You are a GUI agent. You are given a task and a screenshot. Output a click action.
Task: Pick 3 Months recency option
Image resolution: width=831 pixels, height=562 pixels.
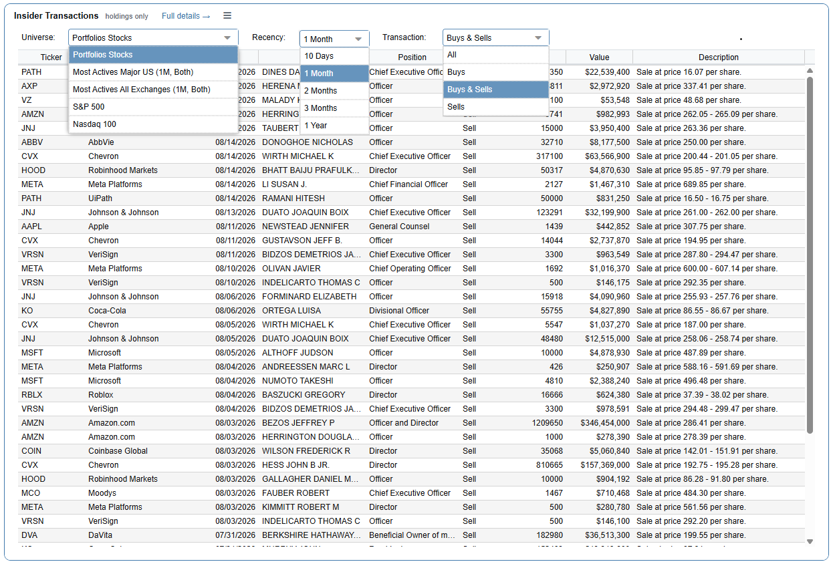(x=334, y=108)
